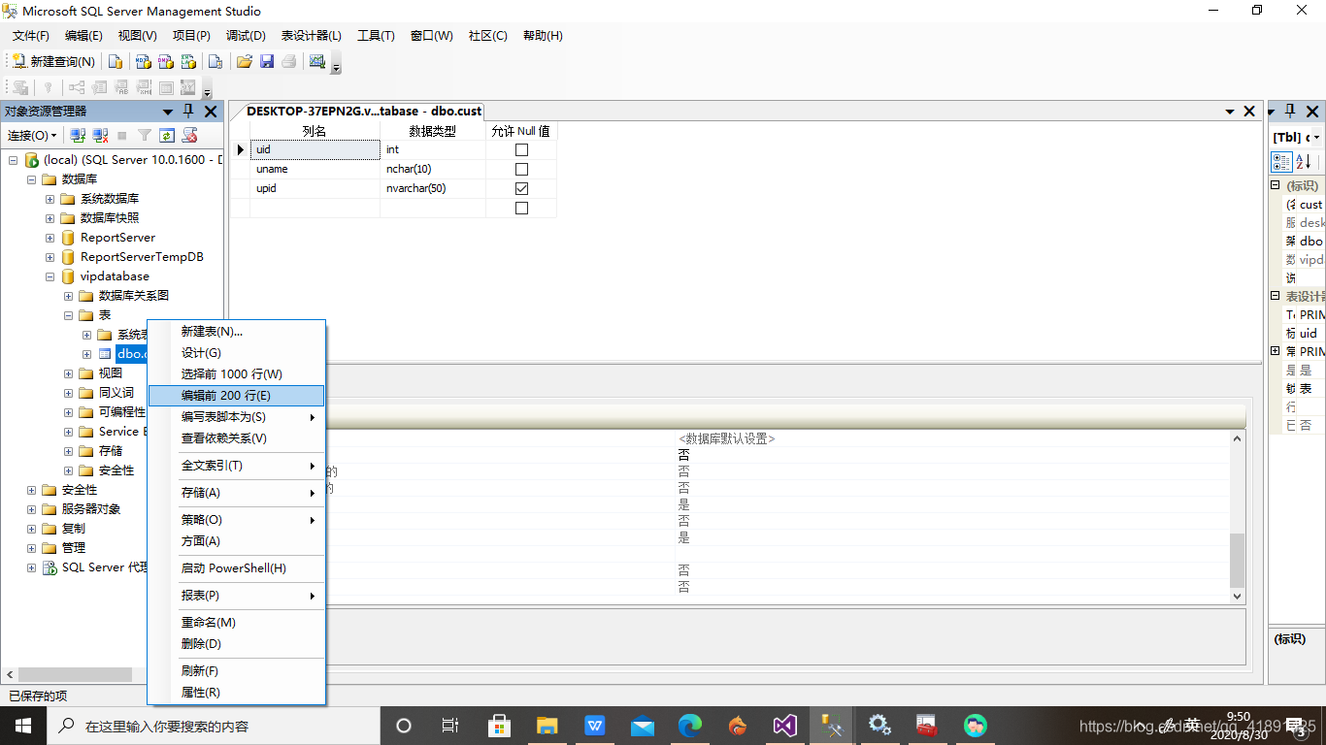Image resolution: width=1326 pixels, height=745 pixels.
Task: Expand the 服务器对象 folder
Action: (x=31, y=509)
